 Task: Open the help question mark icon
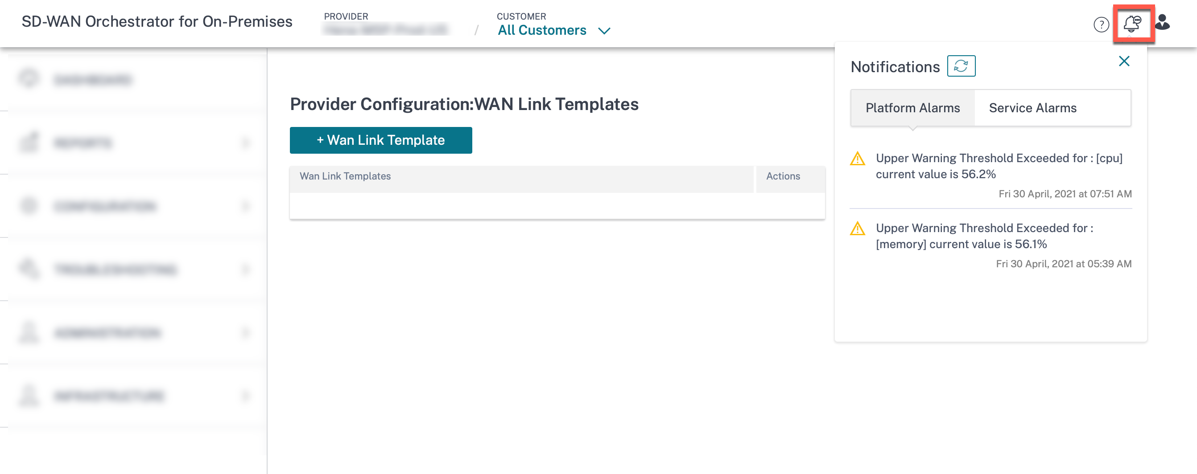[x=1101, y=25]
